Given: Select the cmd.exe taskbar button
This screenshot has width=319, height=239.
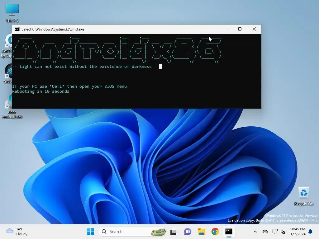Looking at the screenshot, I should coord(229,232).
